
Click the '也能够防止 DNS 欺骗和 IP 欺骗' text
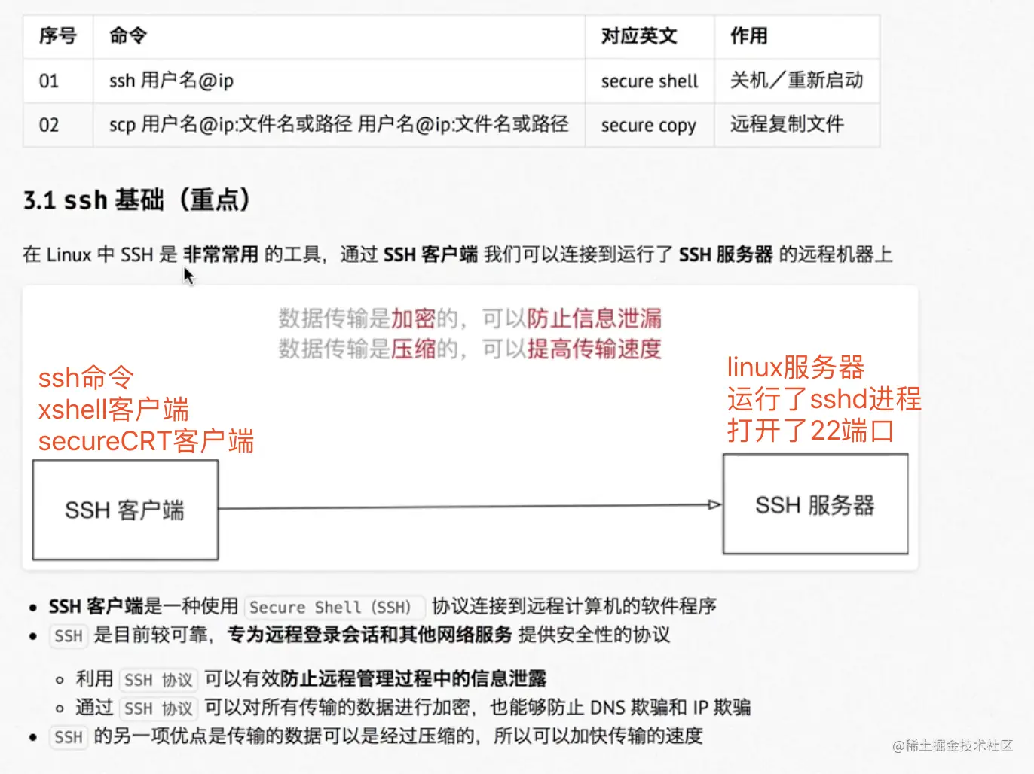point(620,708)
